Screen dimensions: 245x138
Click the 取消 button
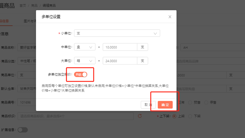[x=148, y=105]
